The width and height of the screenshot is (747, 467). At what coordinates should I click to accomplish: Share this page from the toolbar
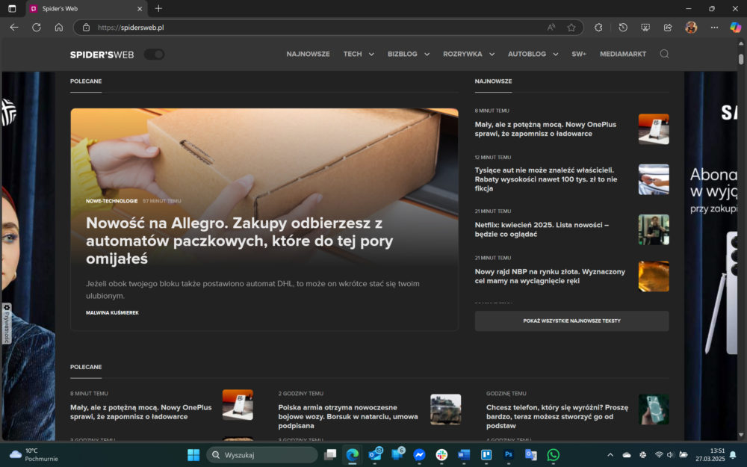coord(668,28)
